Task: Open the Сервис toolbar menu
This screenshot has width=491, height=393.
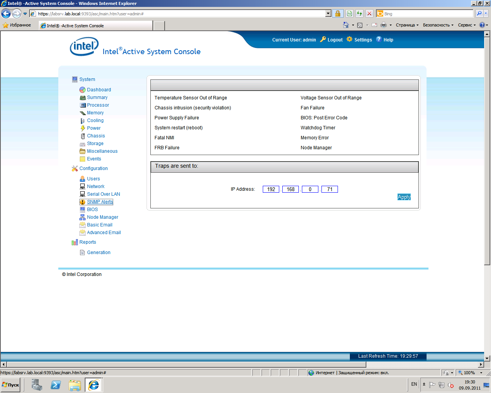Action: click(466, 25)
